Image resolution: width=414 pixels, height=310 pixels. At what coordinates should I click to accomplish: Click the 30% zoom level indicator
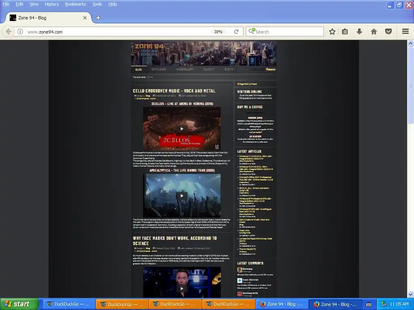[x=218, y=31]
